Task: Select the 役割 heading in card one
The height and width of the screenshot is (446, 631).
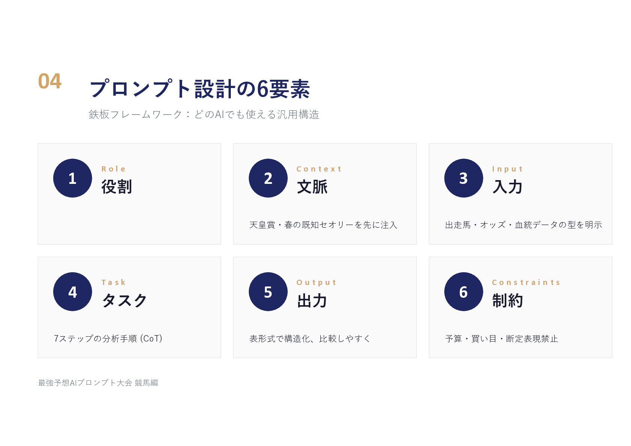Action: 117,186
